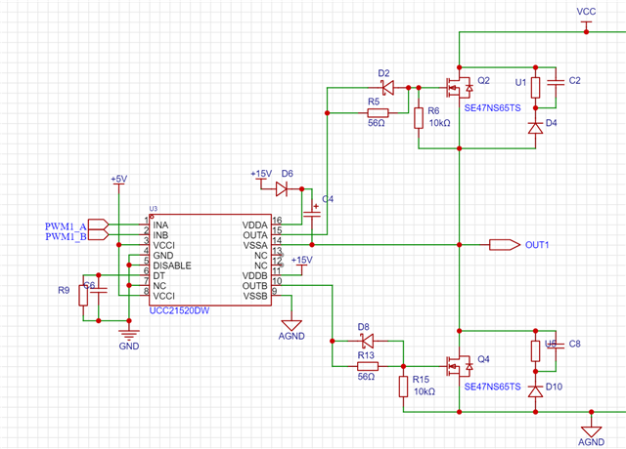Image resolution: width=626 pixels, height=449 pixels.
Task: Click the OUTA pin name
Action: 254,235
